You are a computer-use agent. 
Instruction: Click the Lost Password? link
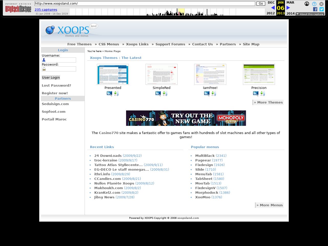[x=56, y=85]
